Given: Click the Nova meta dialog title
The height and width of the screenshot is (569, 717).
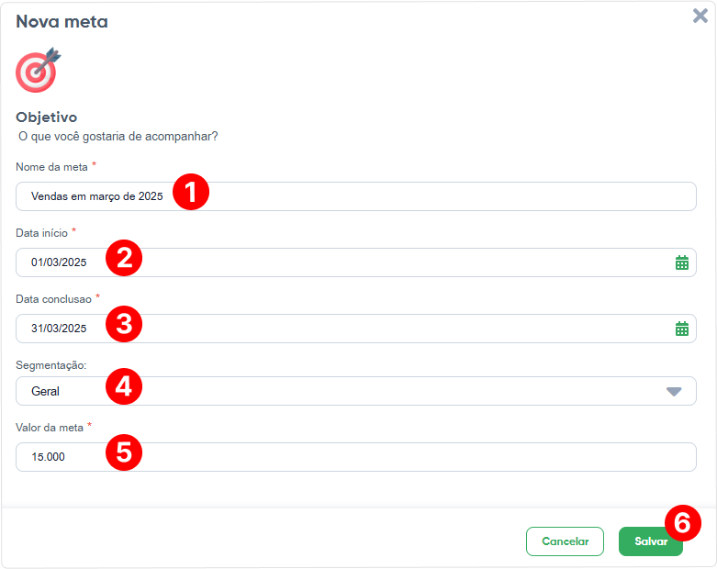Looking at the screenshot, I should tap(62, 21).
